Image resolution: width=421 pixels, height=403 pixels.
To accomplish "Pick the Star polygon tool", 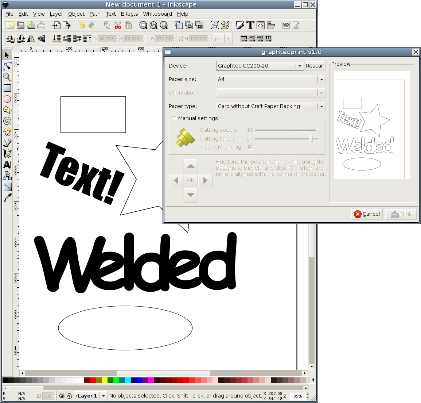I will (x=7, y=110).
